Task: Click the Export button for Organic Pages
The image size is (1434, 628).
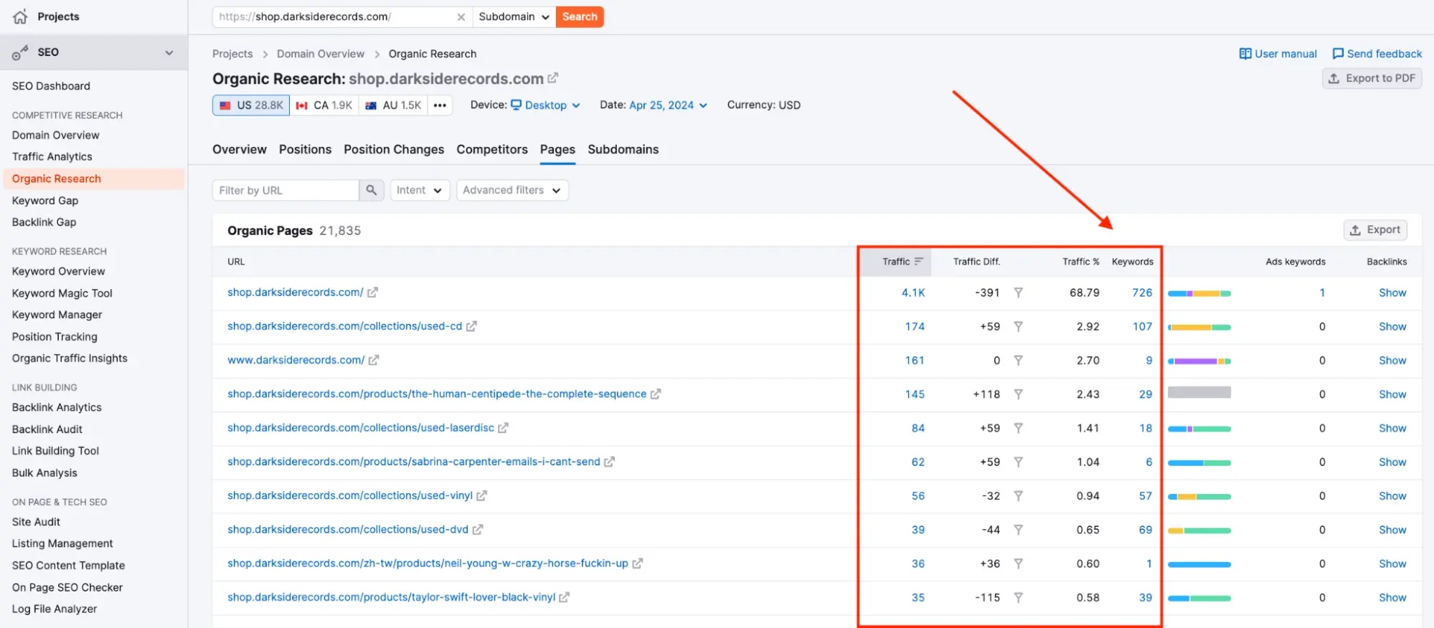Action: pos(1375,230)
